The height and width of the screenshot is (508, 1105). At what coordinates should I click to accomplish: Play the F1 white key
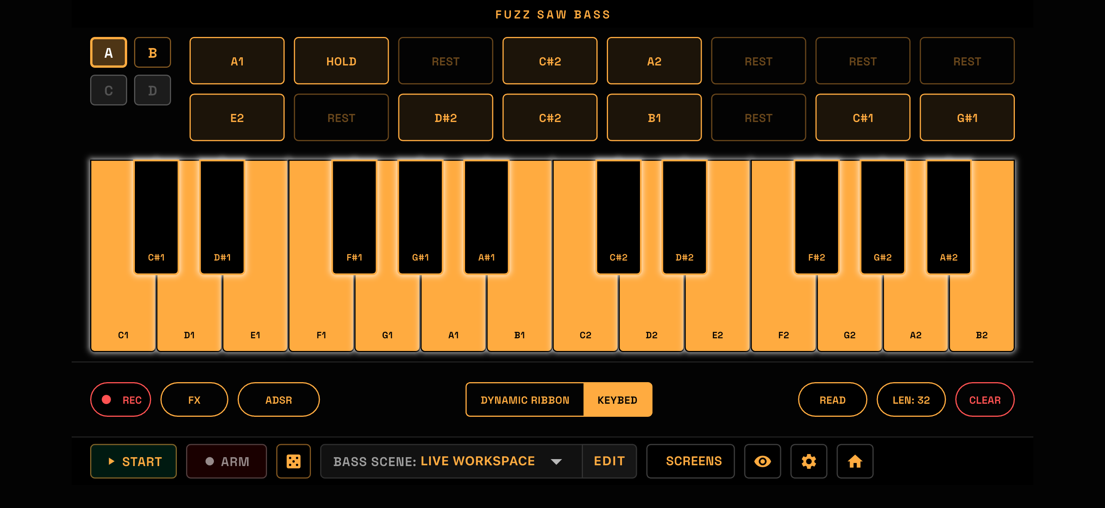pyautogui.click(x=321, y=312)
